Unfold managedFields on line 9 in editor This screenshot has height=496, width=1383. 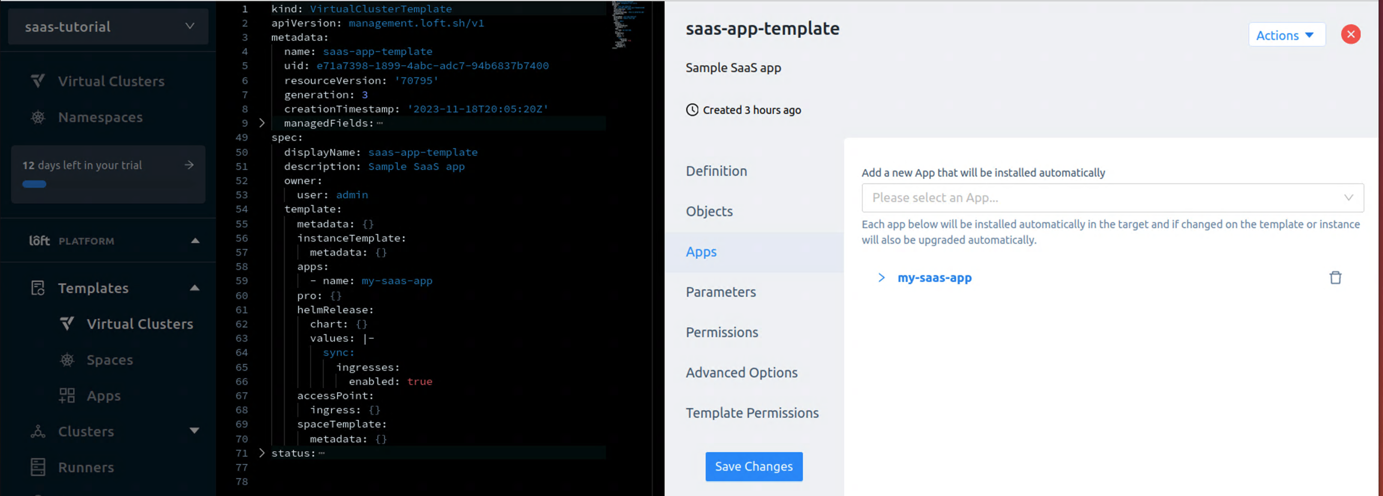coord(261,123)
